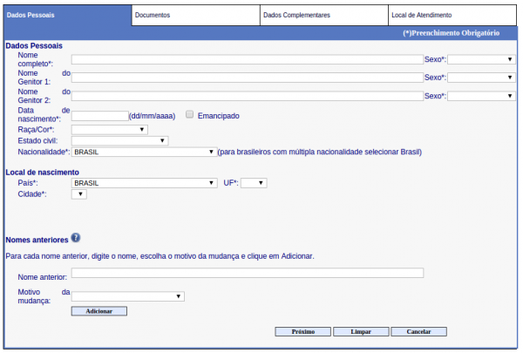Tick the Emancipado checkbox
This screenshot has width=523, height=353.
click(189, 115)
